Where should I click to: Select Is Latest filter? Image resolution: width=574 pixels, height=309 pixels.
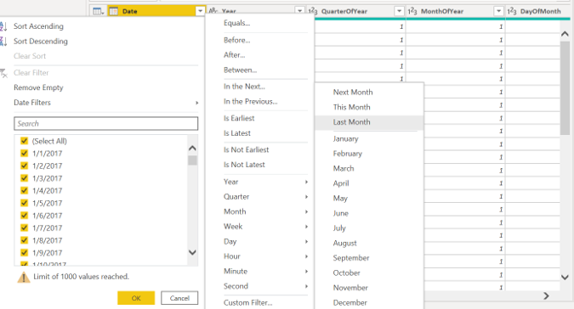click(x=237, y=133)
